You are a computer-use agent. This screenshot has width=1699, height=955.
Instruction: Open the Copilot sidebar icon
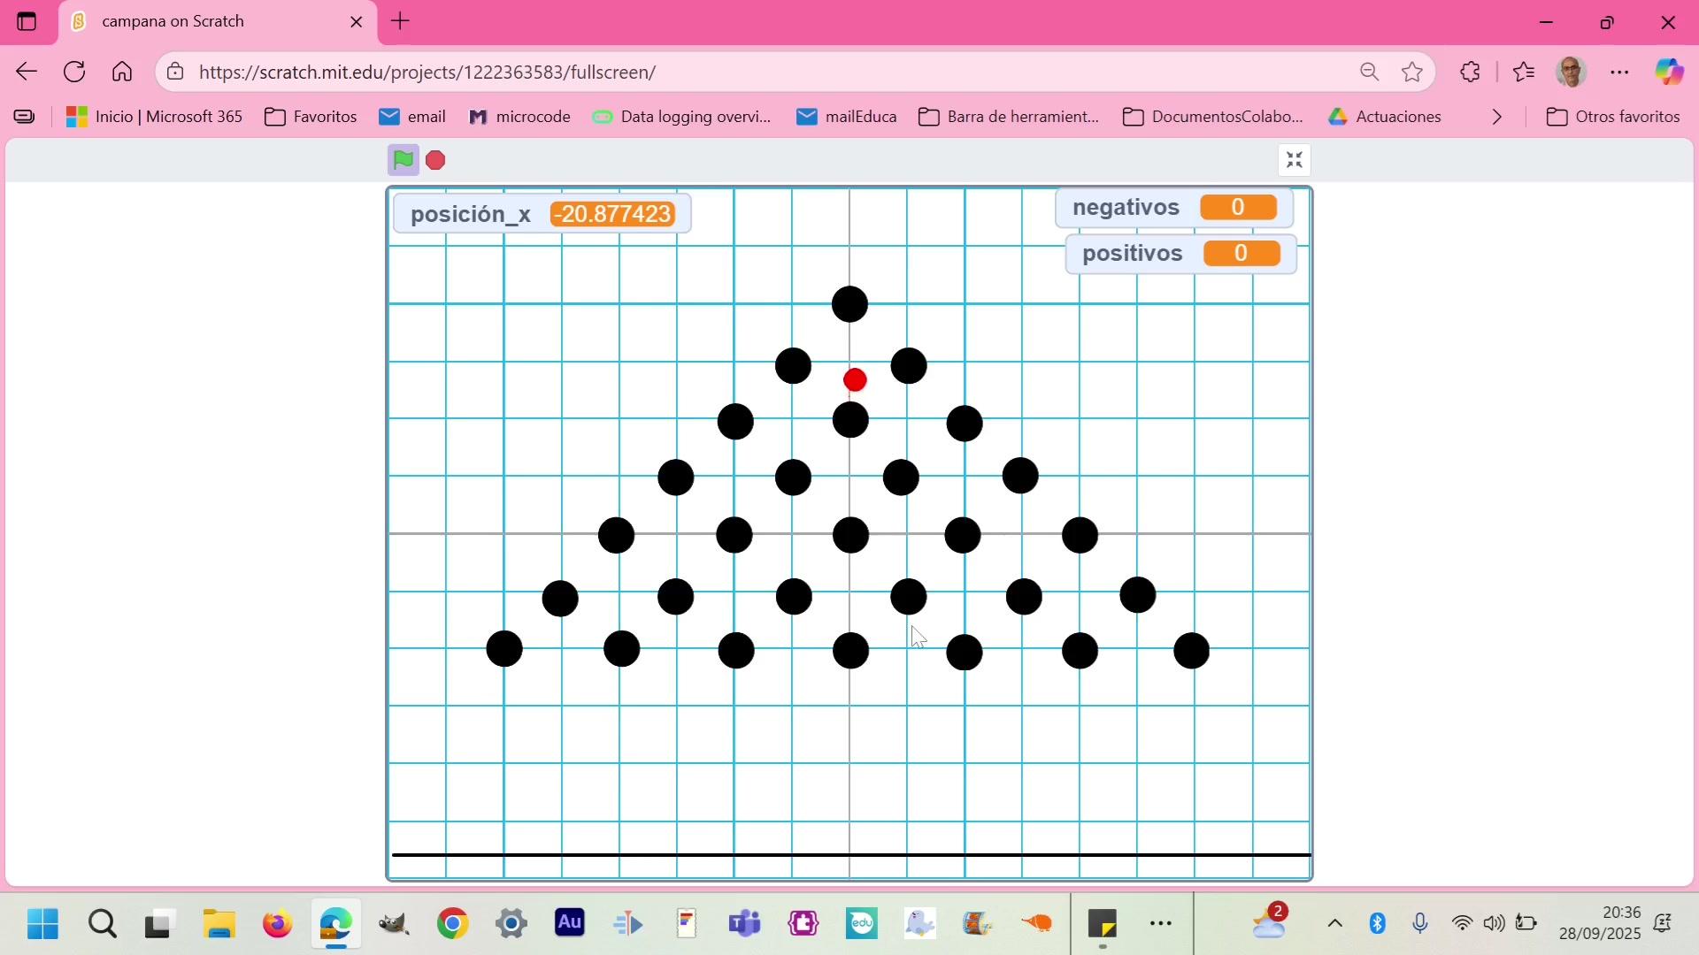point(1669,72)
